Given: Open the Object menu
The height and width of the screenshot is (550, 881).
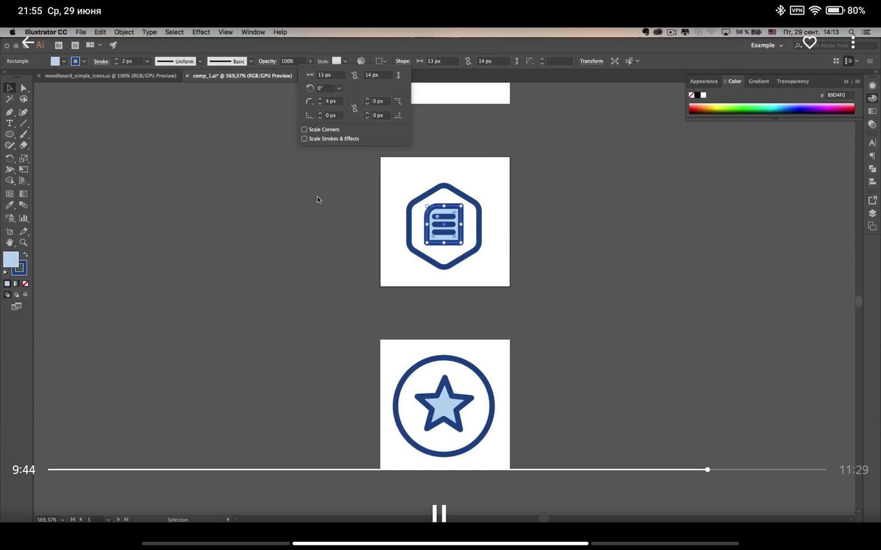Looking at the screenshot, I should point(124,32).
